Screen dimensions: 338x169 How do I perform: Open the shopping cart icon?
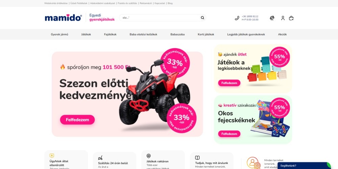pyautogui.click(x=291, y=18)
